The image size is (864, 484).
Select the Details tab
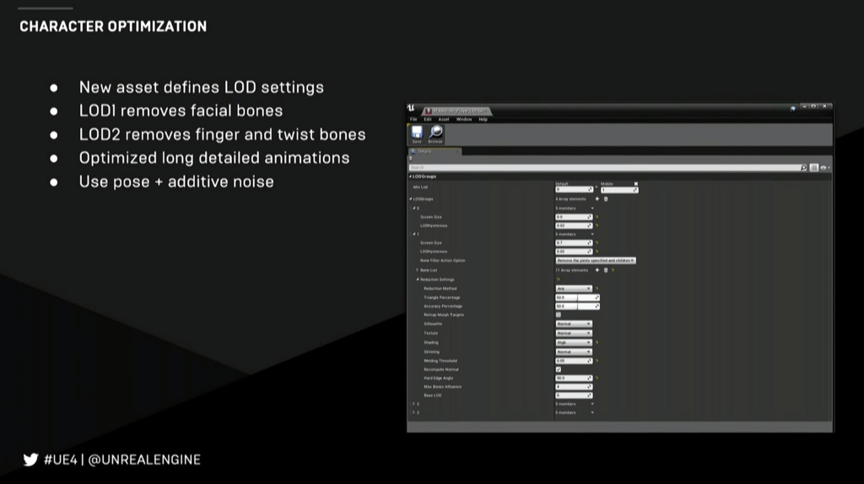coord(435,151)
